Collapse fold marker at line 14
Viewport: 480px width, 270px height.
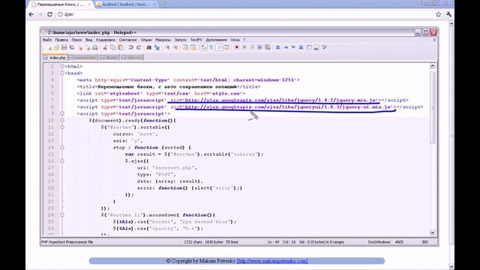click(62, 147)
